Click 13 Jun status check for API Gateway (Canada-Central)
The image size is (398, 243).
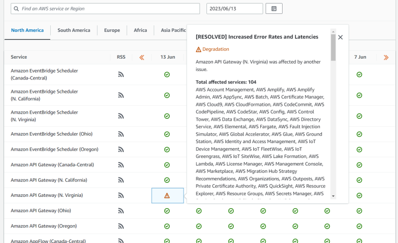[x=167, y=165]
